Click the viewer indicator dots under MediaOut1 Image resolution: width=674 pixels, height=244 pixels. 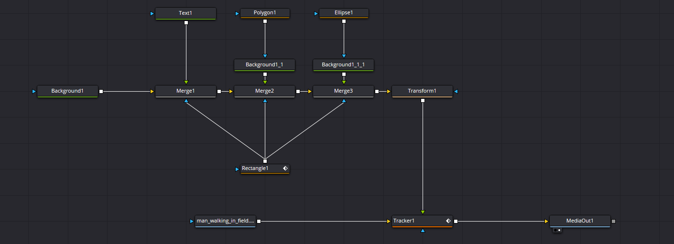557,230
